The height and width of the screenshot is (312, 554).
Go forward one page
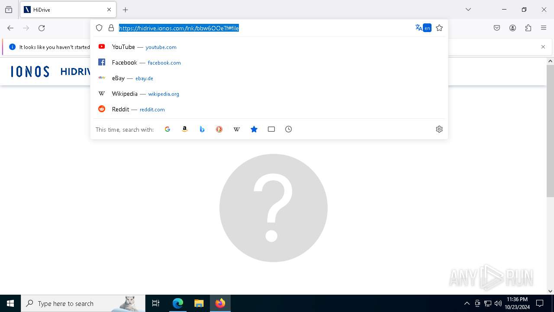point(26,28)
